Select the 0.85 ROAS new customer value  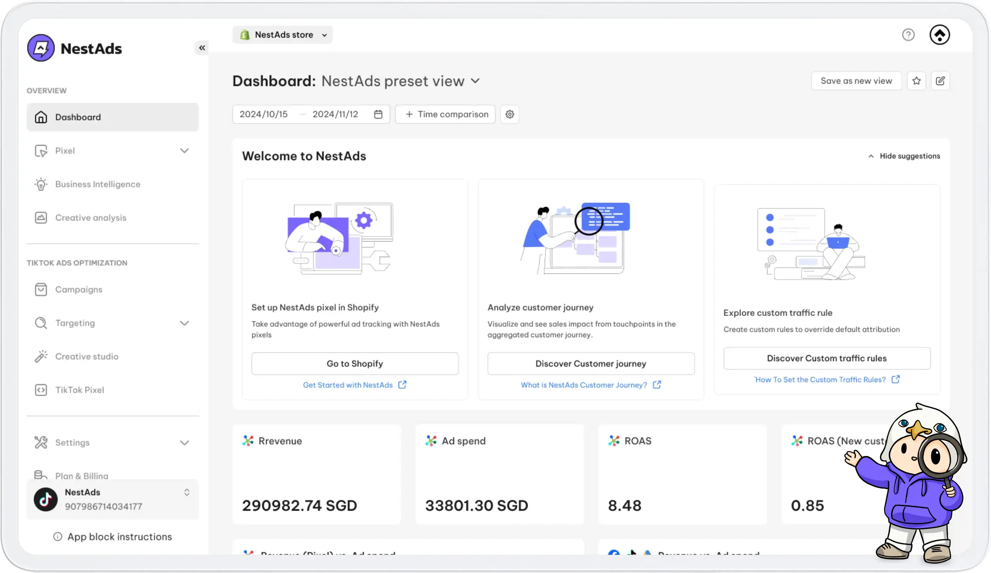808,505
